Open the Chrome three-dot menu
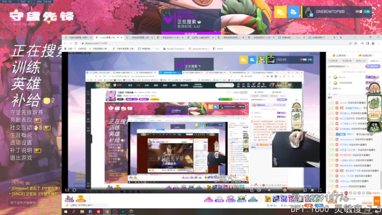 coord(378,43)
